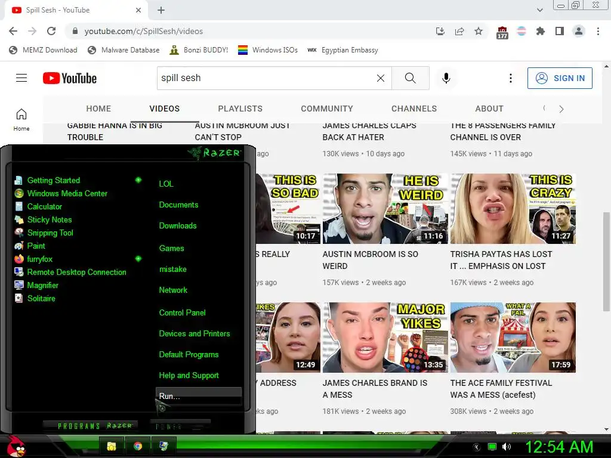Switch to the PLAYLISTS tab
The image size is (611, 458).
[240, 109]
